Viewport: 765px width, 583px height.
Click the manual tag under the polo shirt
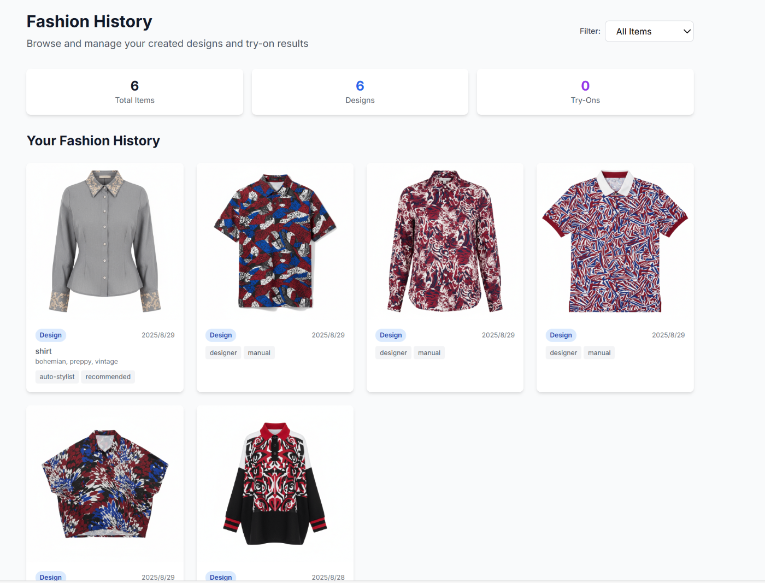click(599, 352)
